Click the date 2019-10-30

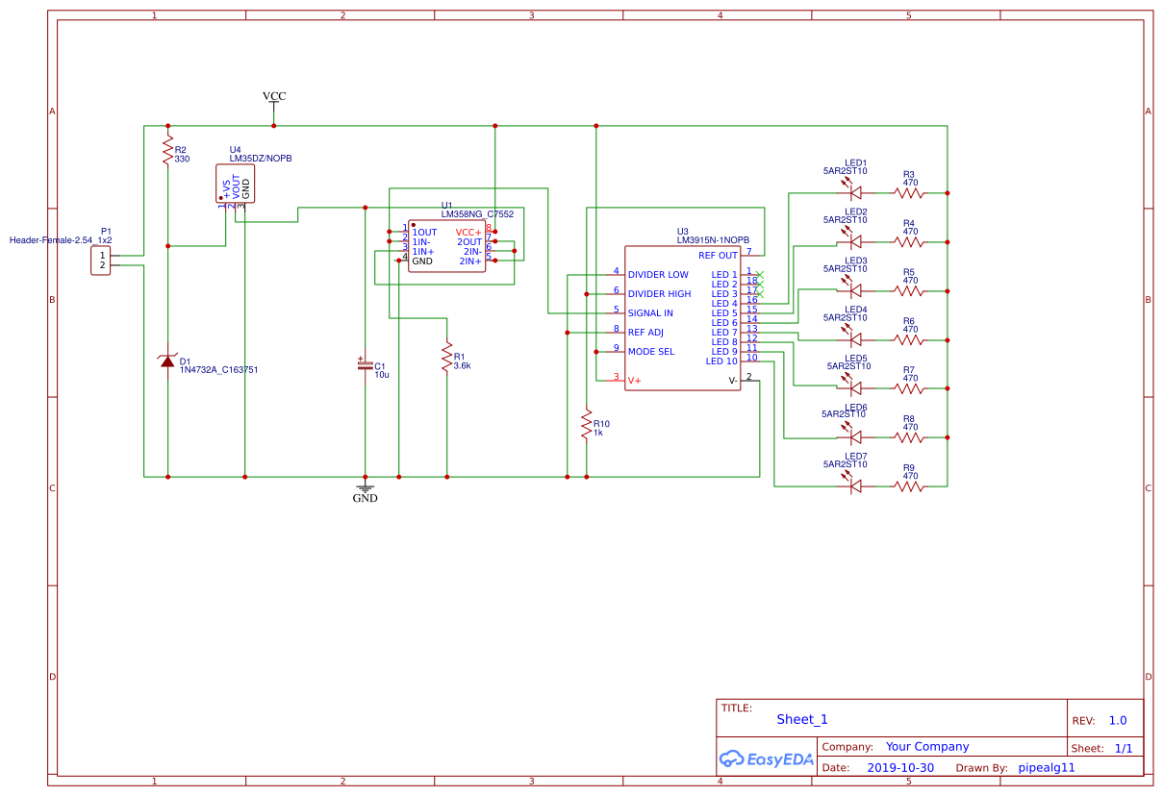[900, 767]
